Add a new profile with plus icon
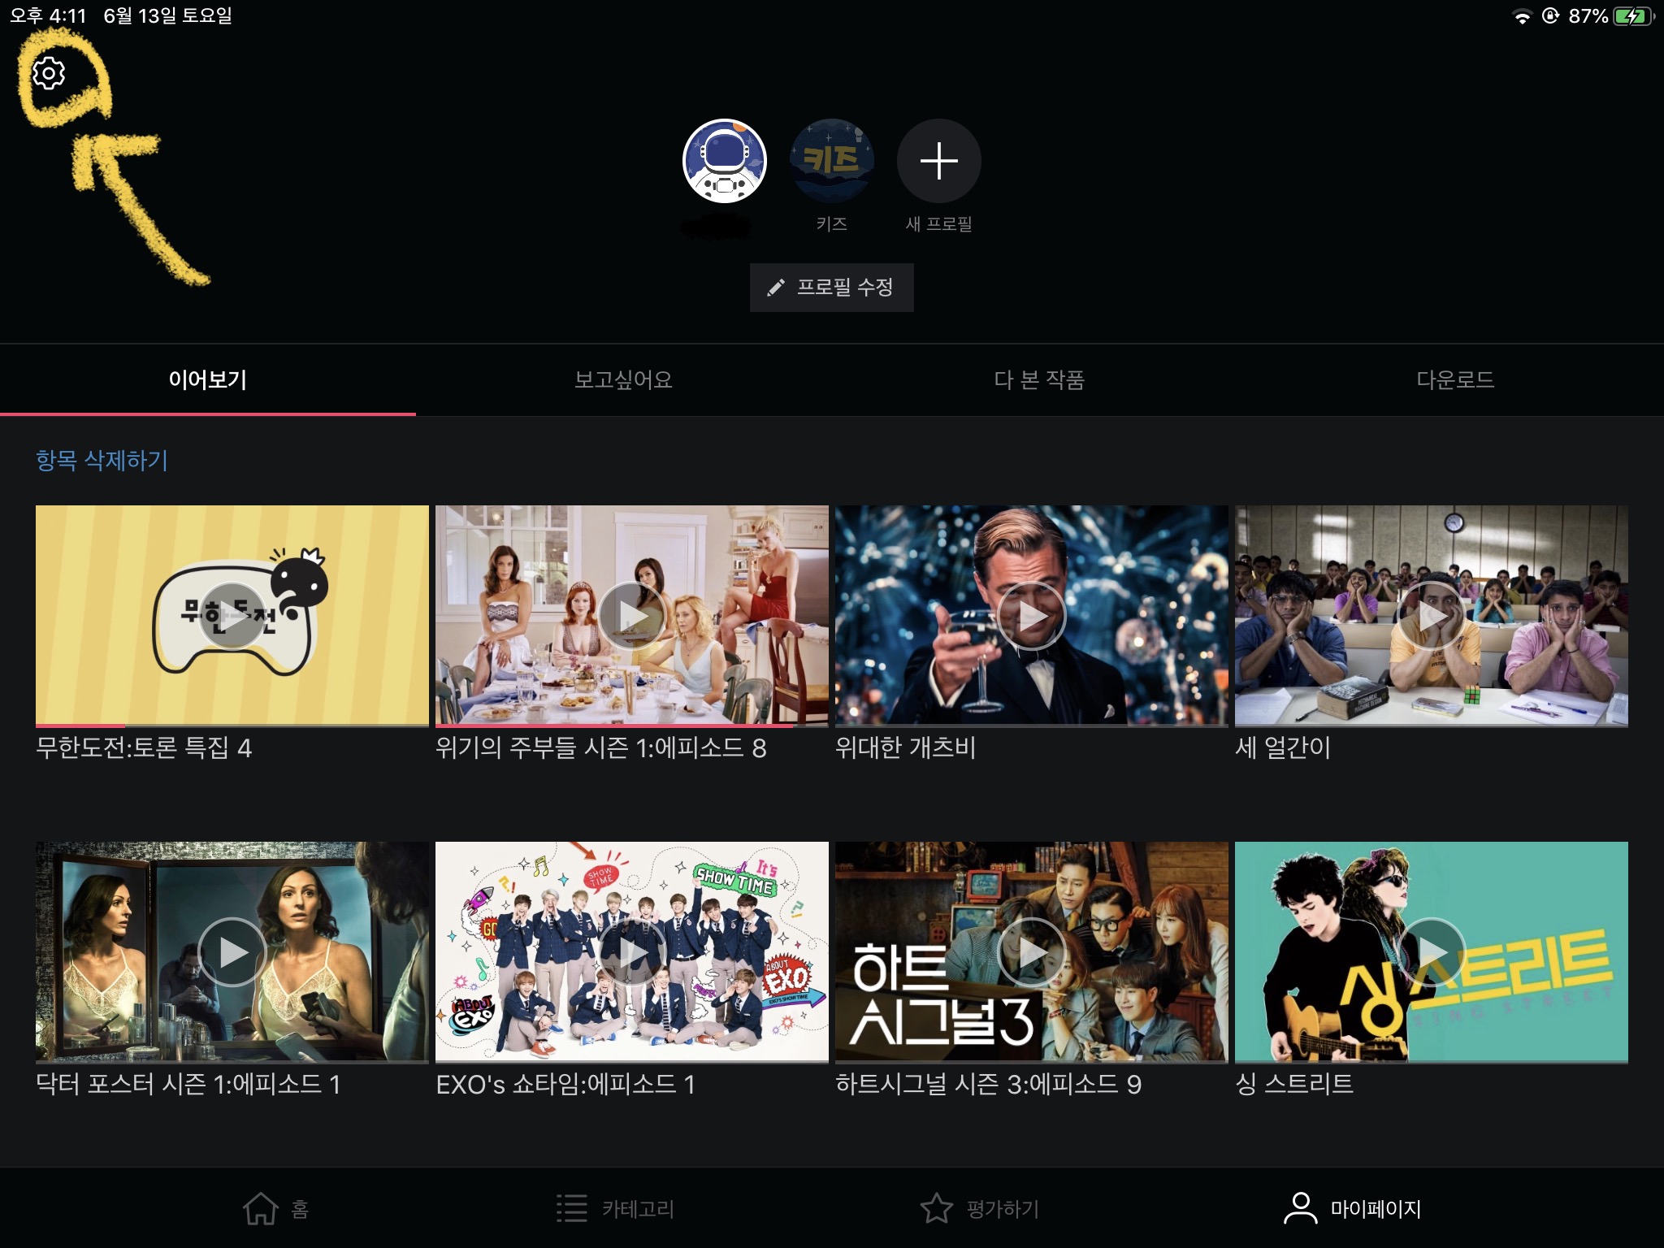Viewport: 1664px width, 1248px height. click(938, 161)
